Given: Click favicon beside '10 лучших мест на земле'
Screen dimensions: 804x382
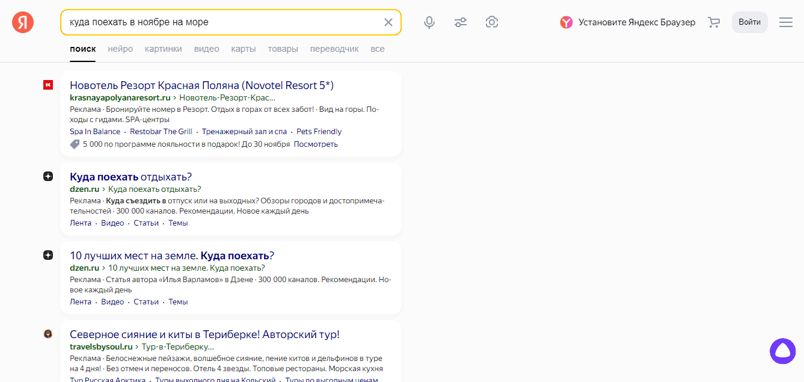Looking at the screenshot, I should coord(48,255).
